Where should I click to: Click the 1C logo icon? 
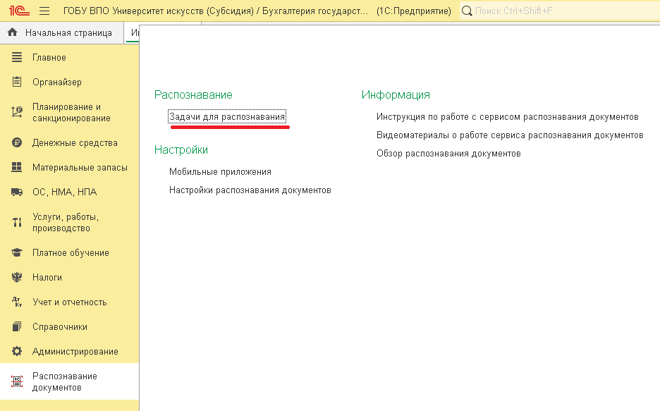coord(18,11)
